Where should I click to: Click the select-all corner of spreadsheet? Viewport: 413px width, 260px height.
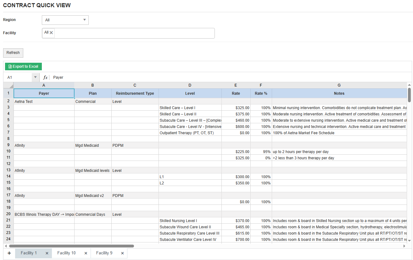[8, 85]
